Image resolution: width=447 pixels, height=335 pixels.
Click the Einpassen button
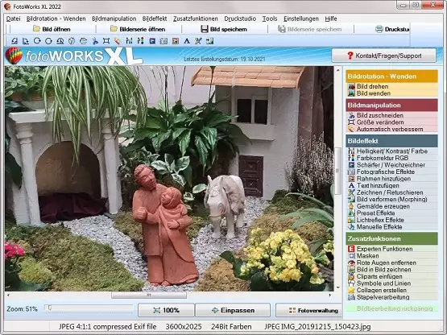[x=233, y=310]
